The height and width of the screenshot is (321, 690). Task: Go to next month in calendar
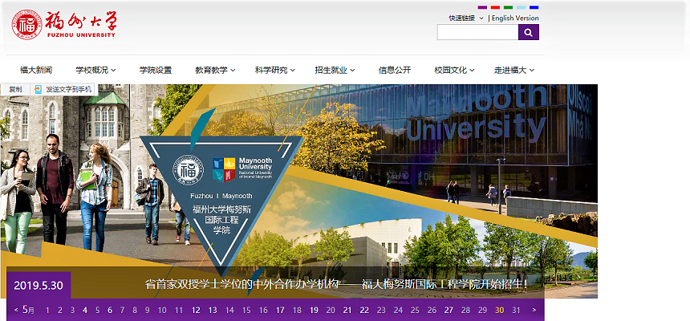tap(534, 310)
